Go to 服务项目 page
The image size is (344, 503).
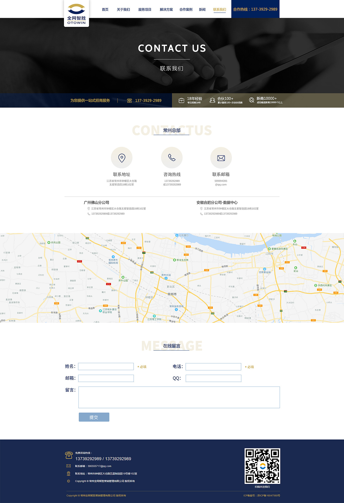(145, 9)
